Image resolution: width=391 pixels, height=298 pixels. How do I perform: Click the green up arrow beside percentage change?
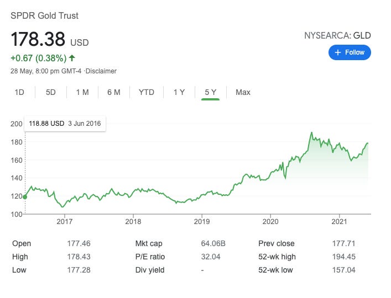[72, 58]
